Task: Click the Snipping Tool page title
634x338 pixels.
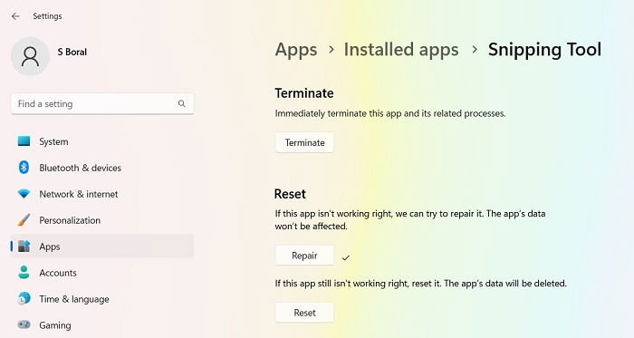Action: (x=544, y=50)
